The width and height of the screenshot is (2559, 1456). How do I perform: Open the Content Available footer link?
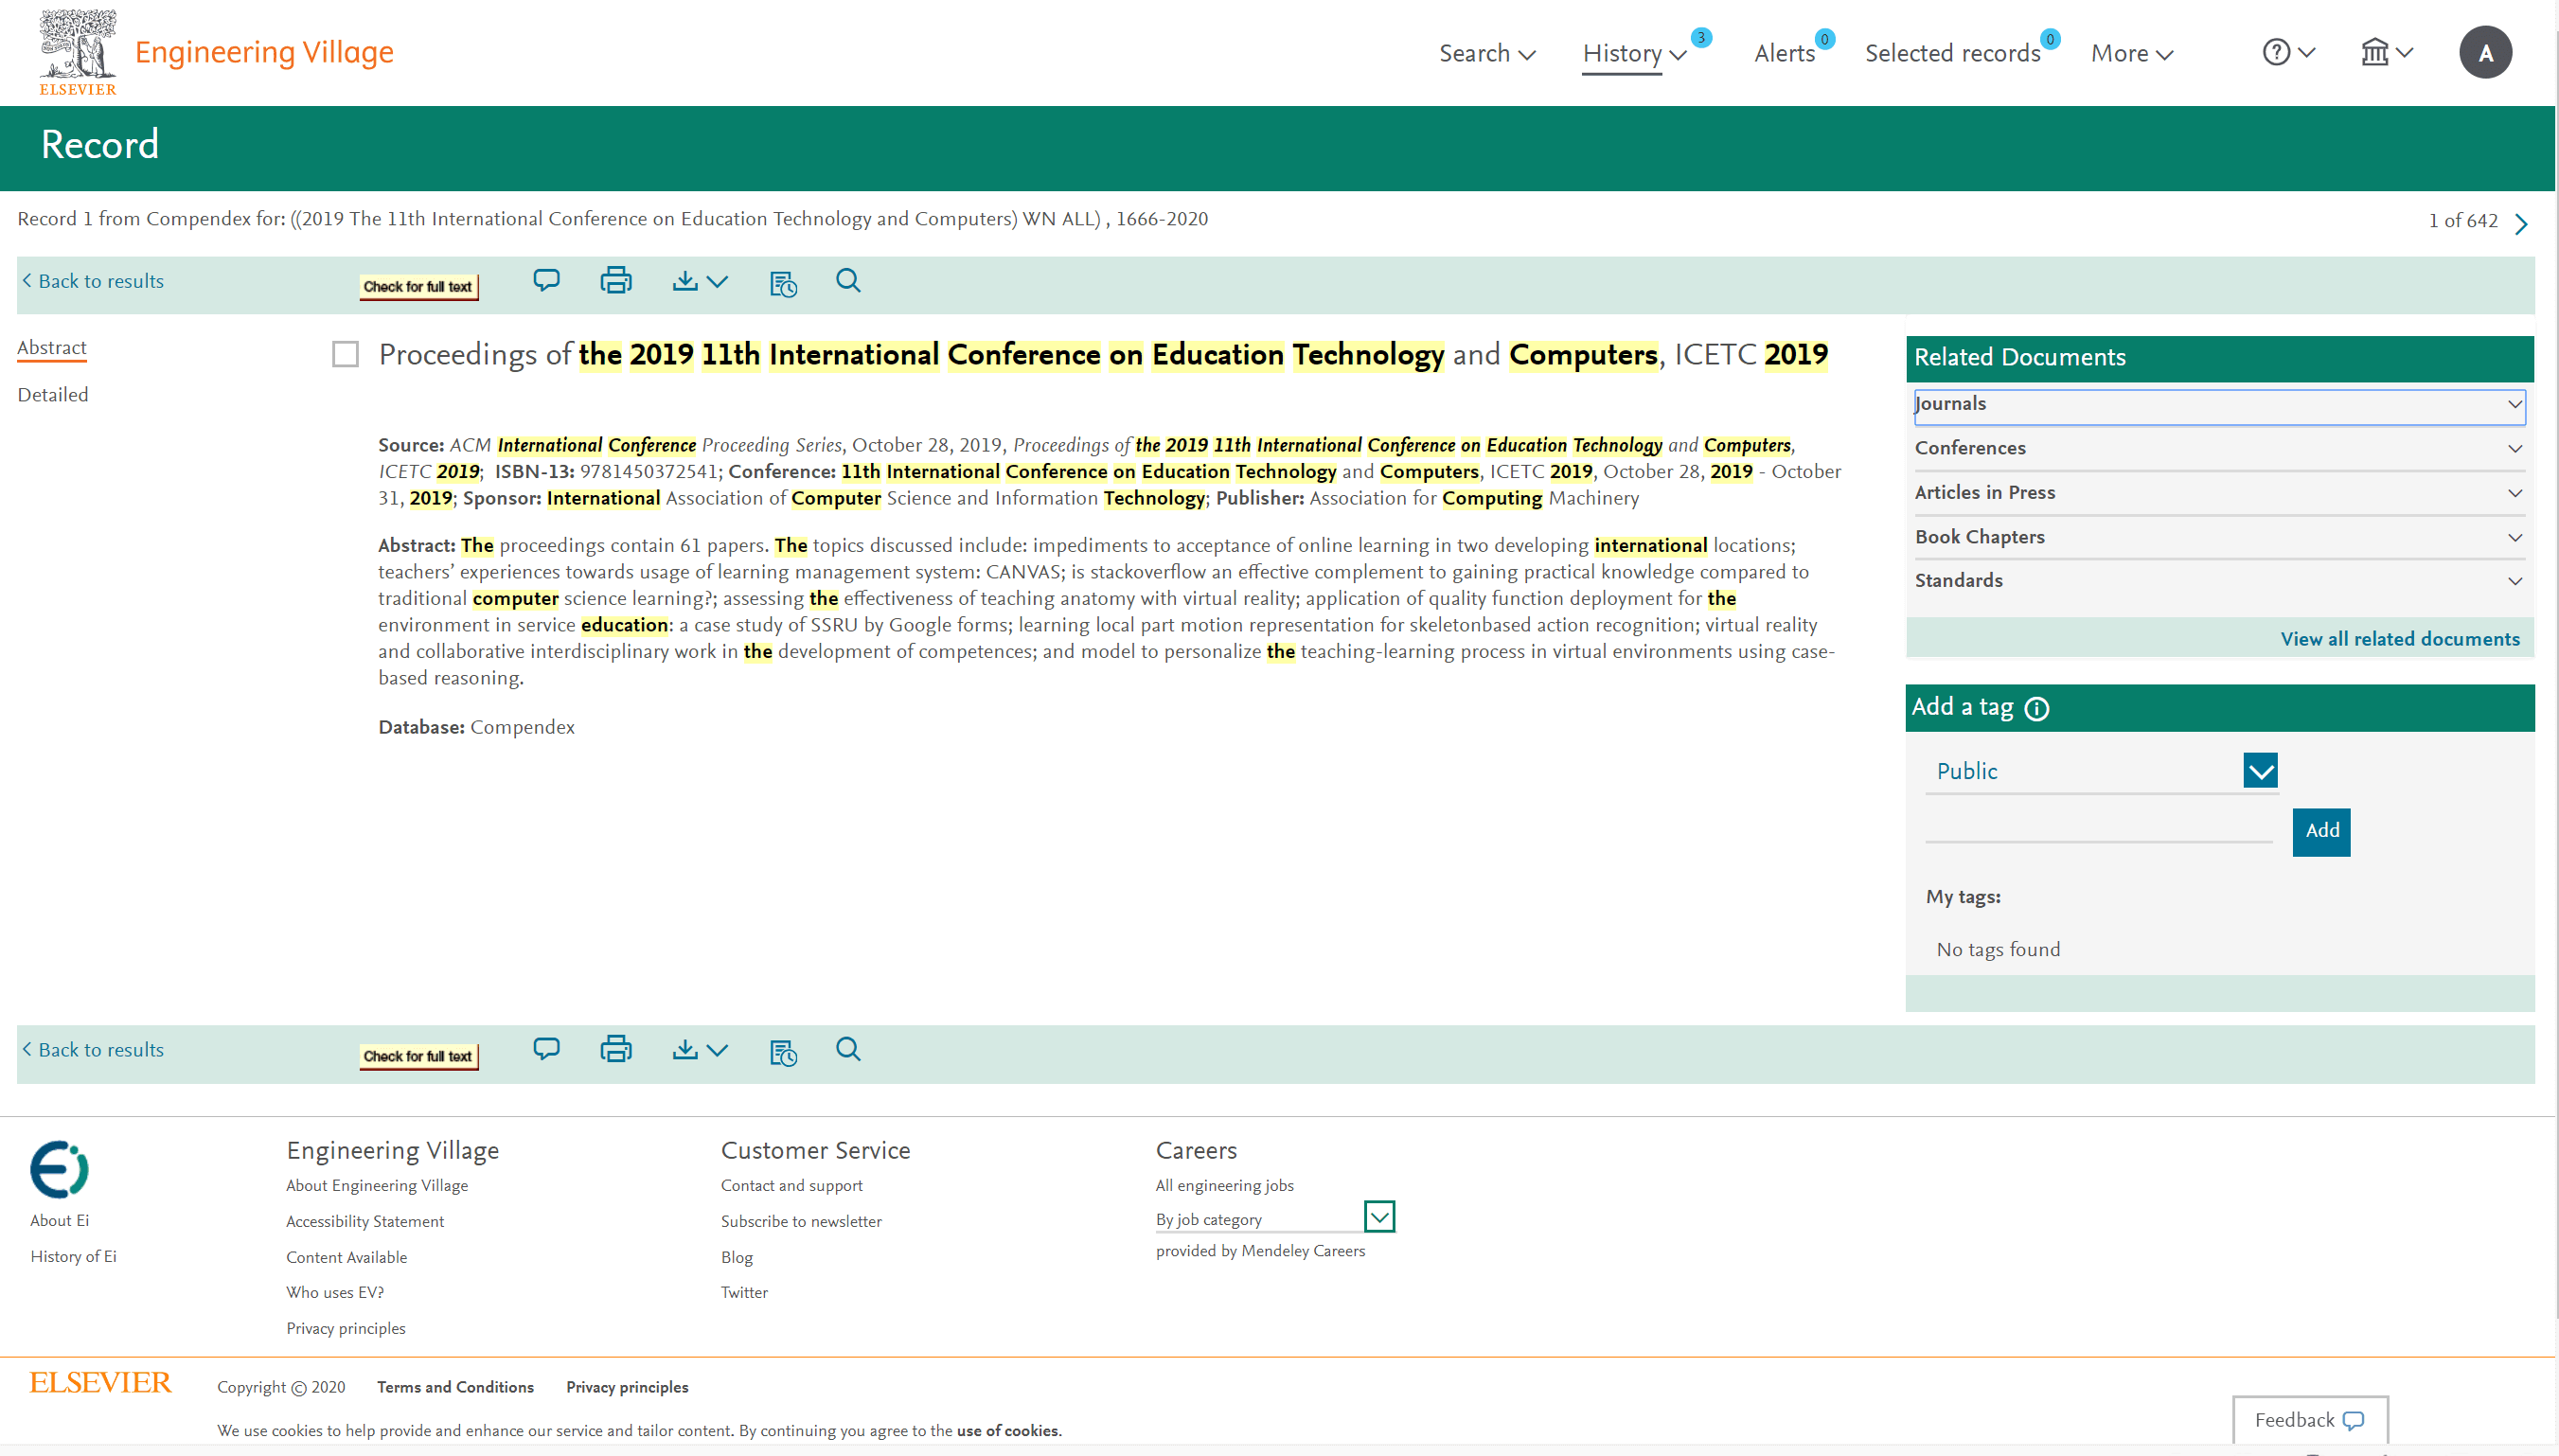click(x=346, y=1257)
